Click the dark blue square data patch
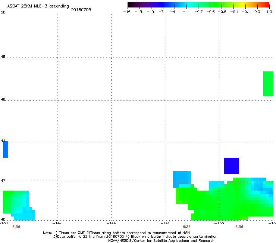The width and height of the screenshot is (276, 243). point(232,166)
